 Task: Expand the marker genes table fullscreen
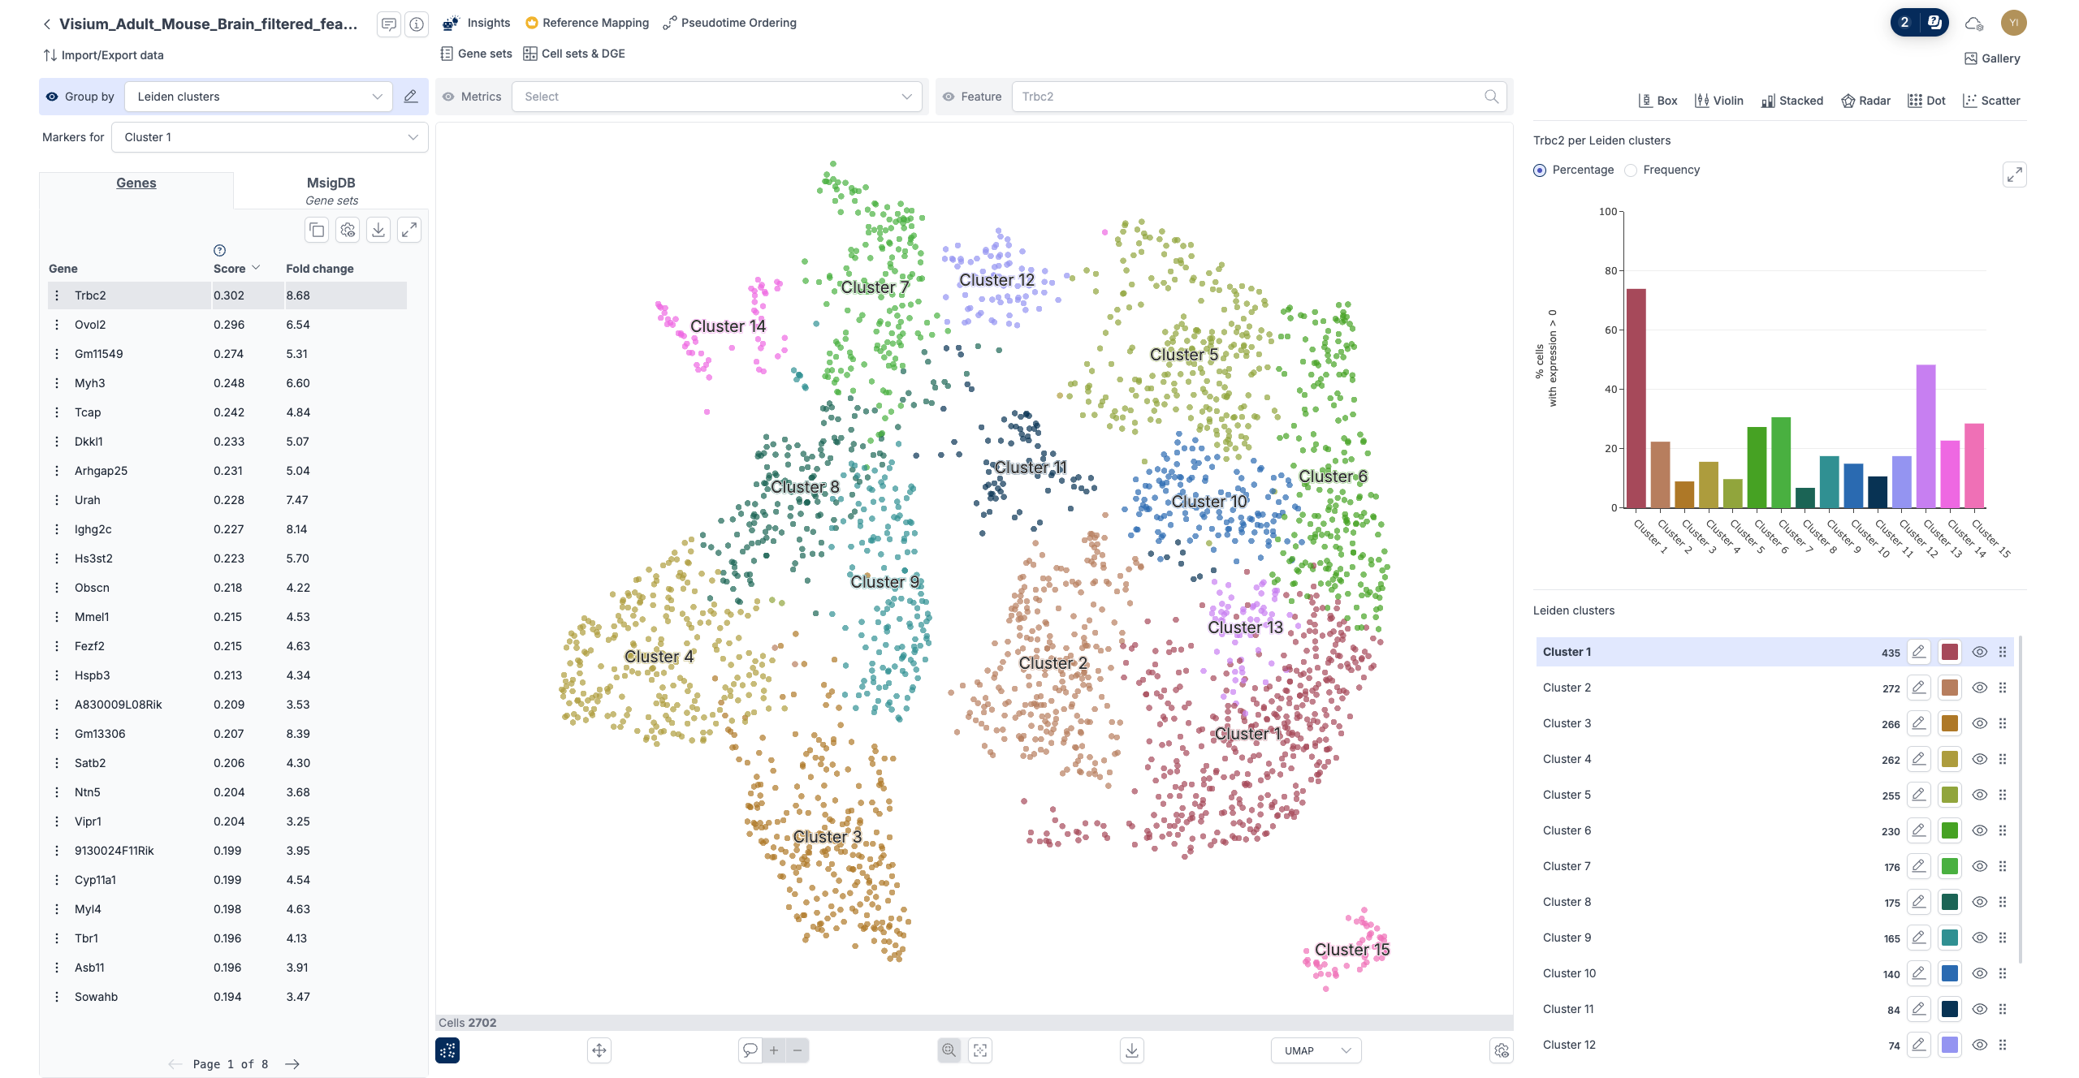pyautogui.click(x=409, y=231)
